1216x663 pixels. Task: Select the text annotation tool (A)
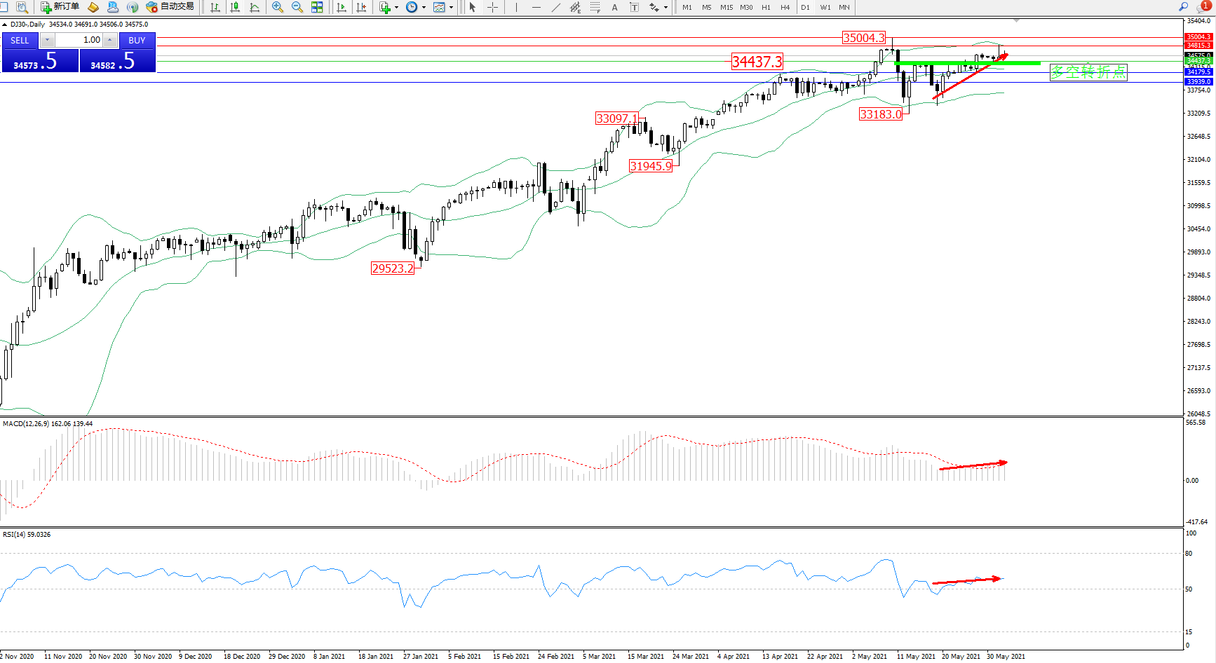pyautogui.click(x=615, y=7)
